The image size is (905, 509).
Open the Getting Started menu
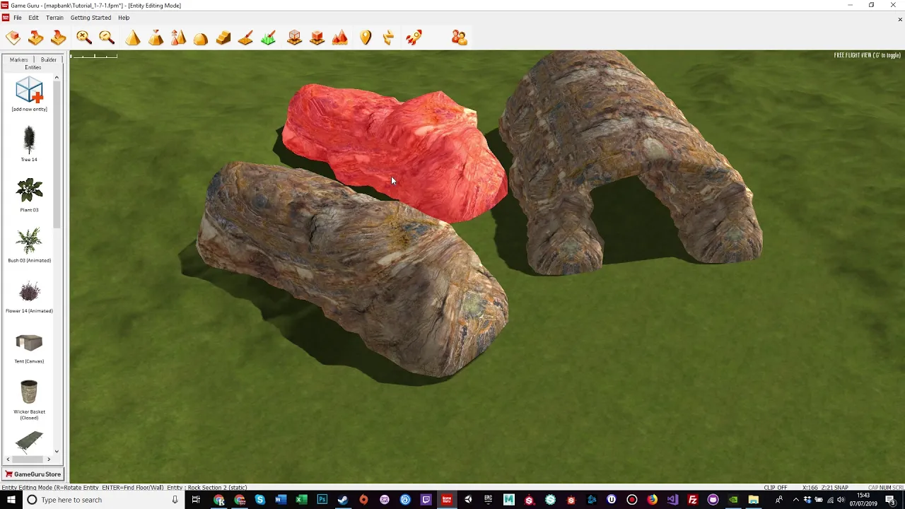coord(90,18)
